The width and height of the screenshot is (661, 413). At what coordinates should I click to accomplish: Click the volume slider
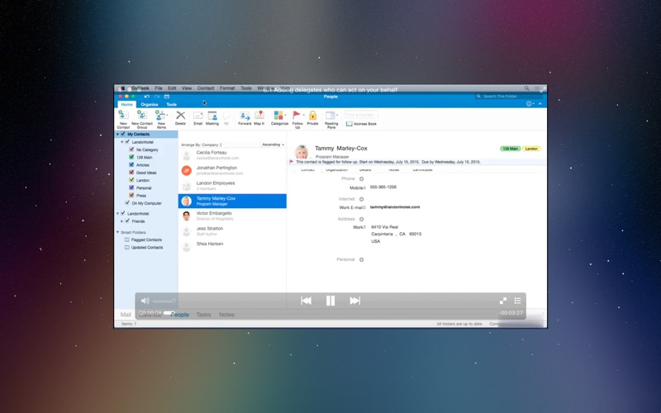point(164,301)
